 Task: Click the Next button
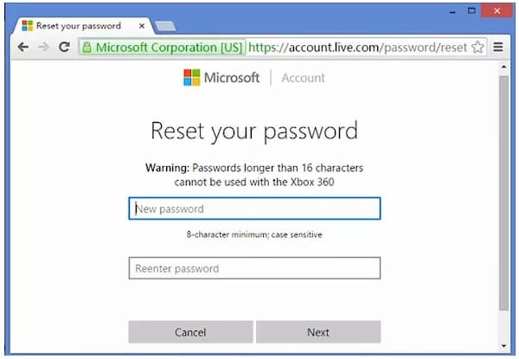(318, 332)
